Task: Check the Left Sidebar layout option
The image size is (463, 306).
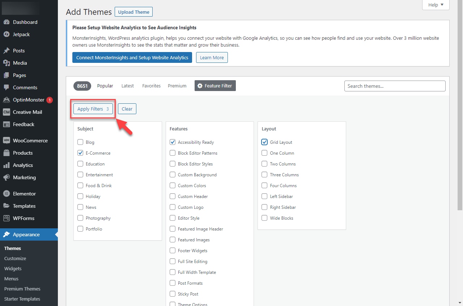Action: 264,197
